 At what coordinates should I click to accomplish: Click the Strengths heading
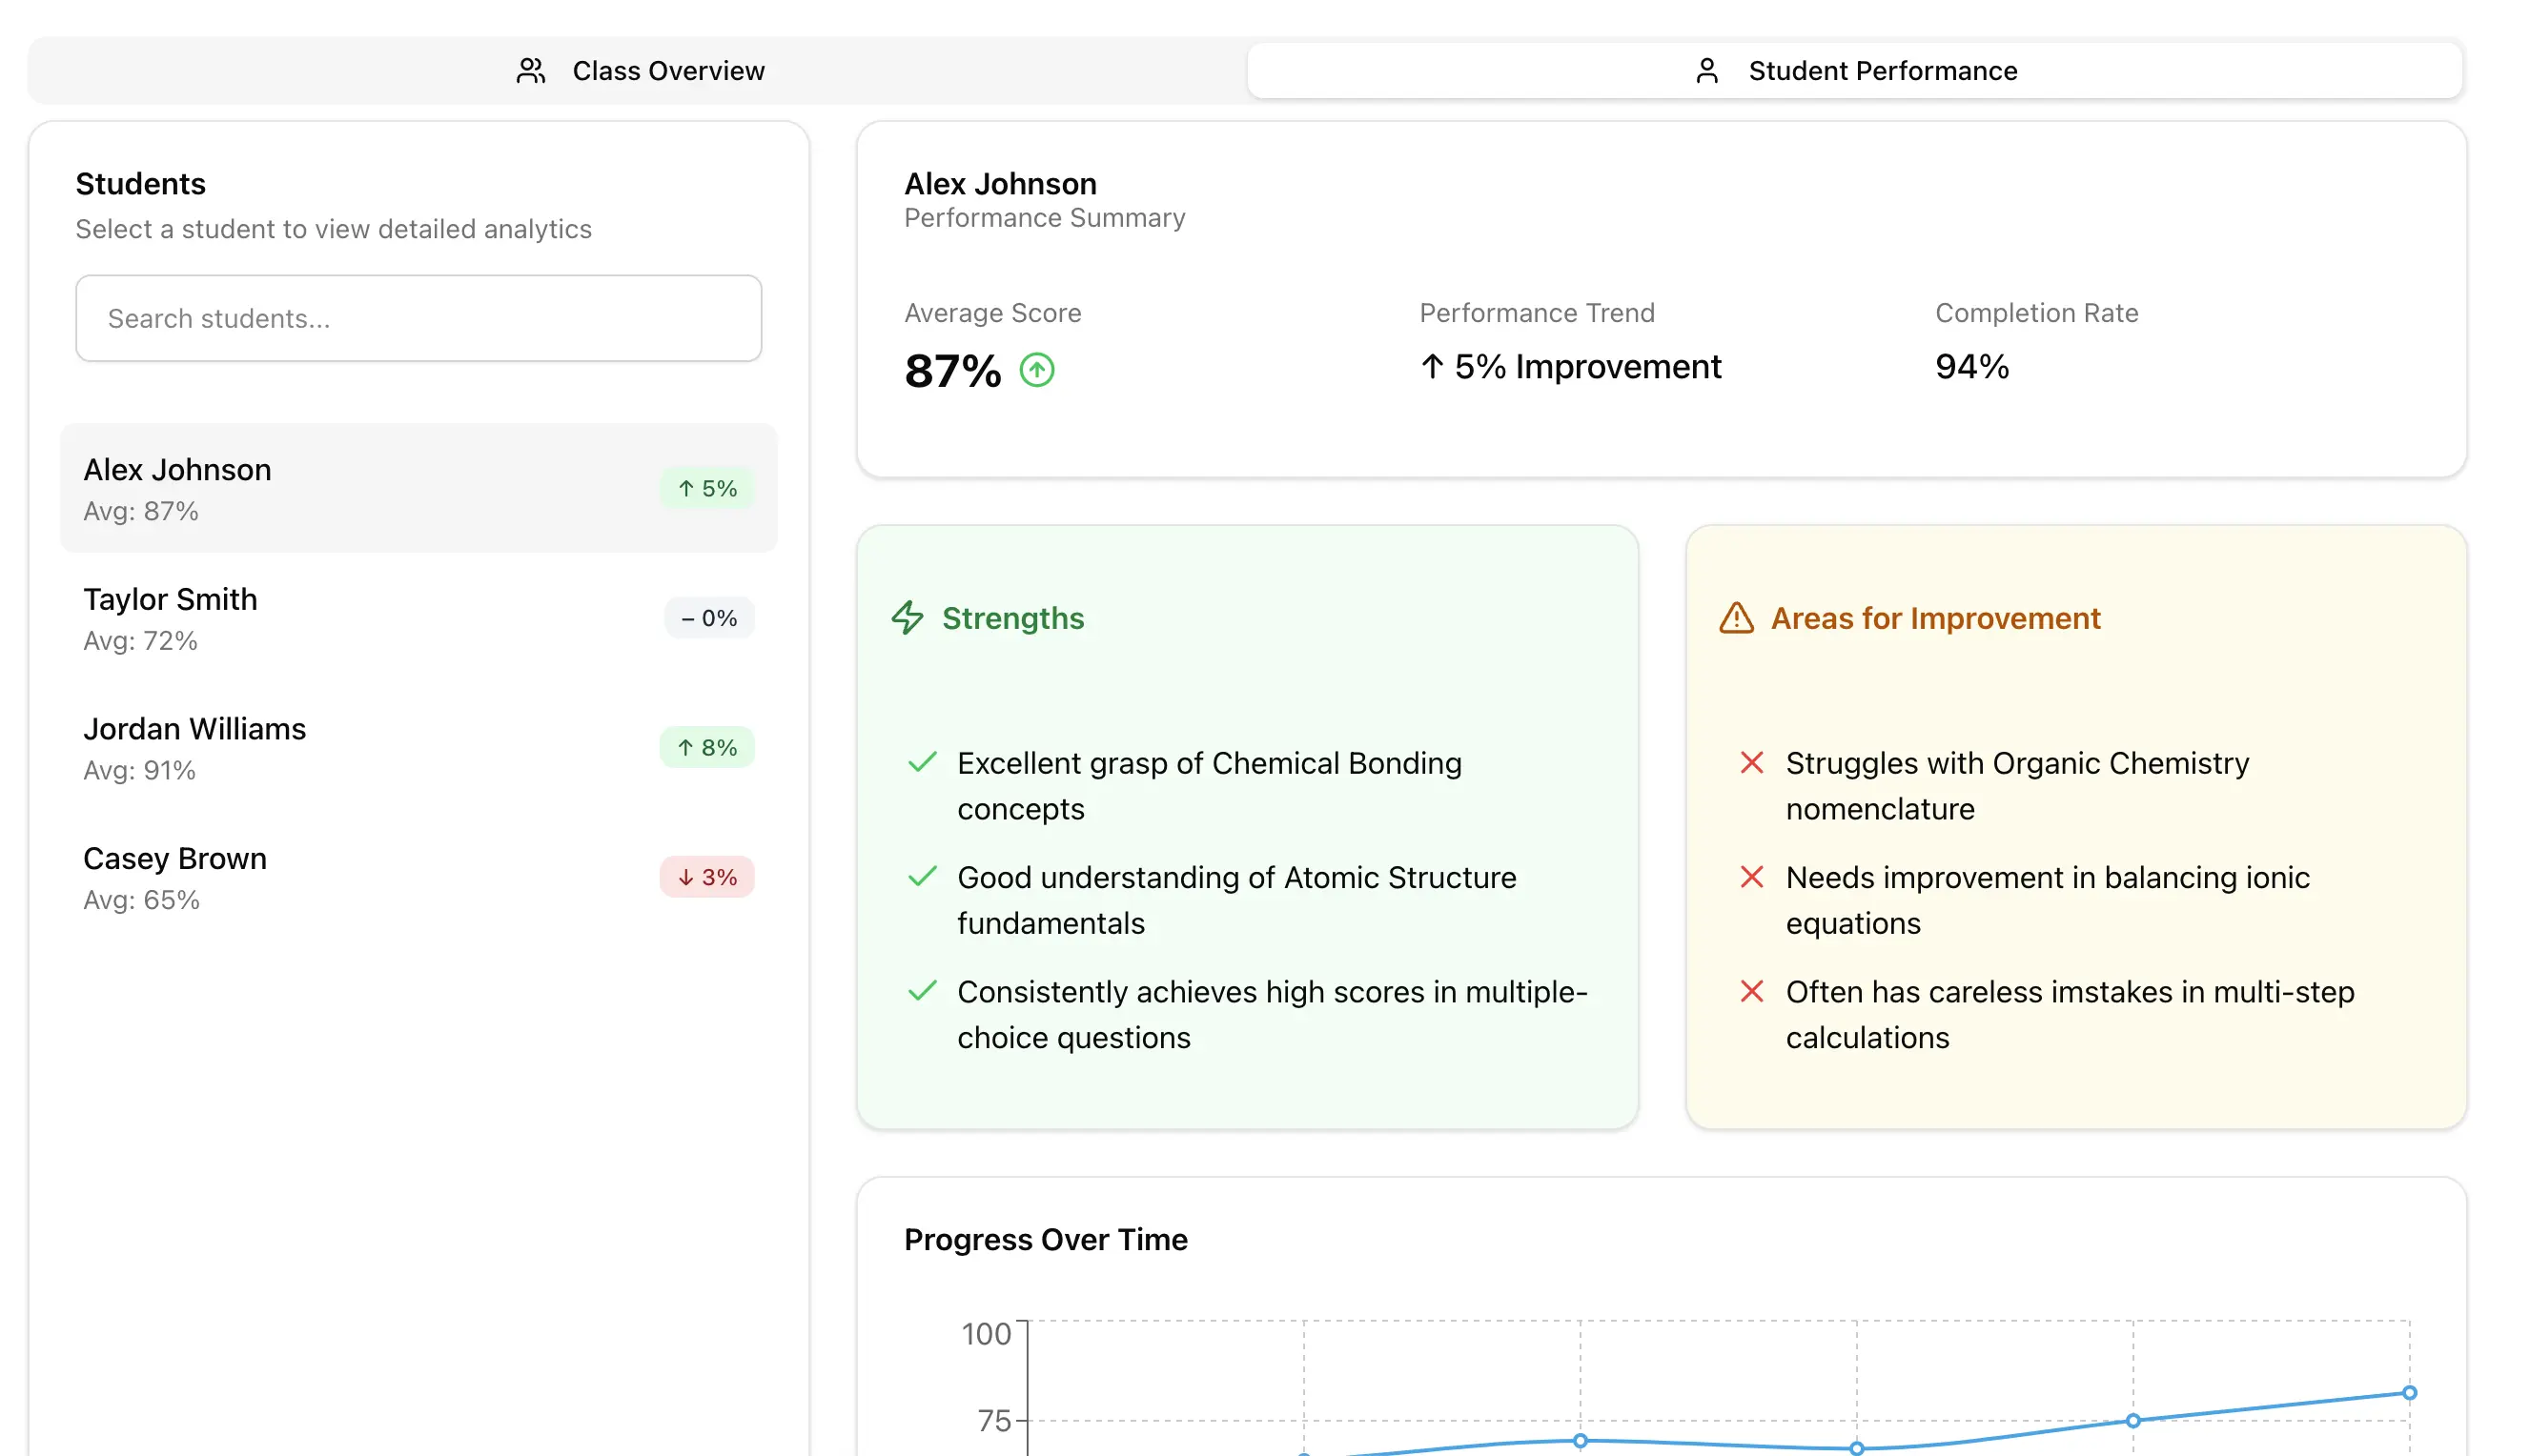(x=1012, y=618)
